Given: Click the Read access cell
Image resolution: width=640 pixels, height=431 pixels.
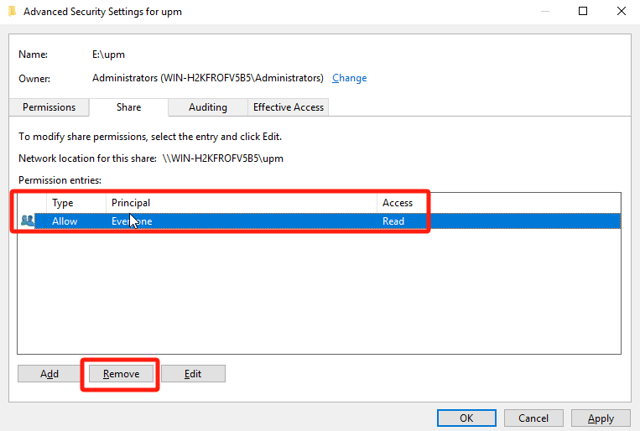Looking at the screenshot, I should [x=393, y=221].
